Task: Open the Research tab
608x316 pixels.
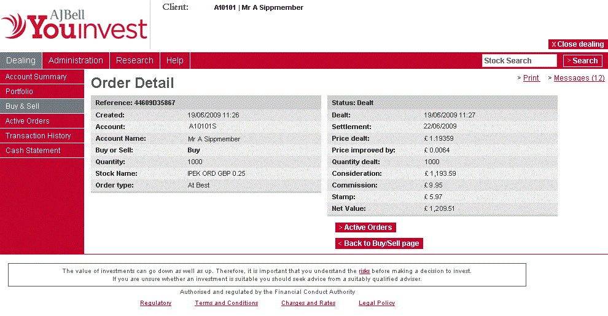Action: [x=134, y=60]
